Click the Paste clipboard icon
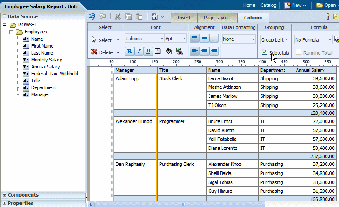 (x=139, y=16)
